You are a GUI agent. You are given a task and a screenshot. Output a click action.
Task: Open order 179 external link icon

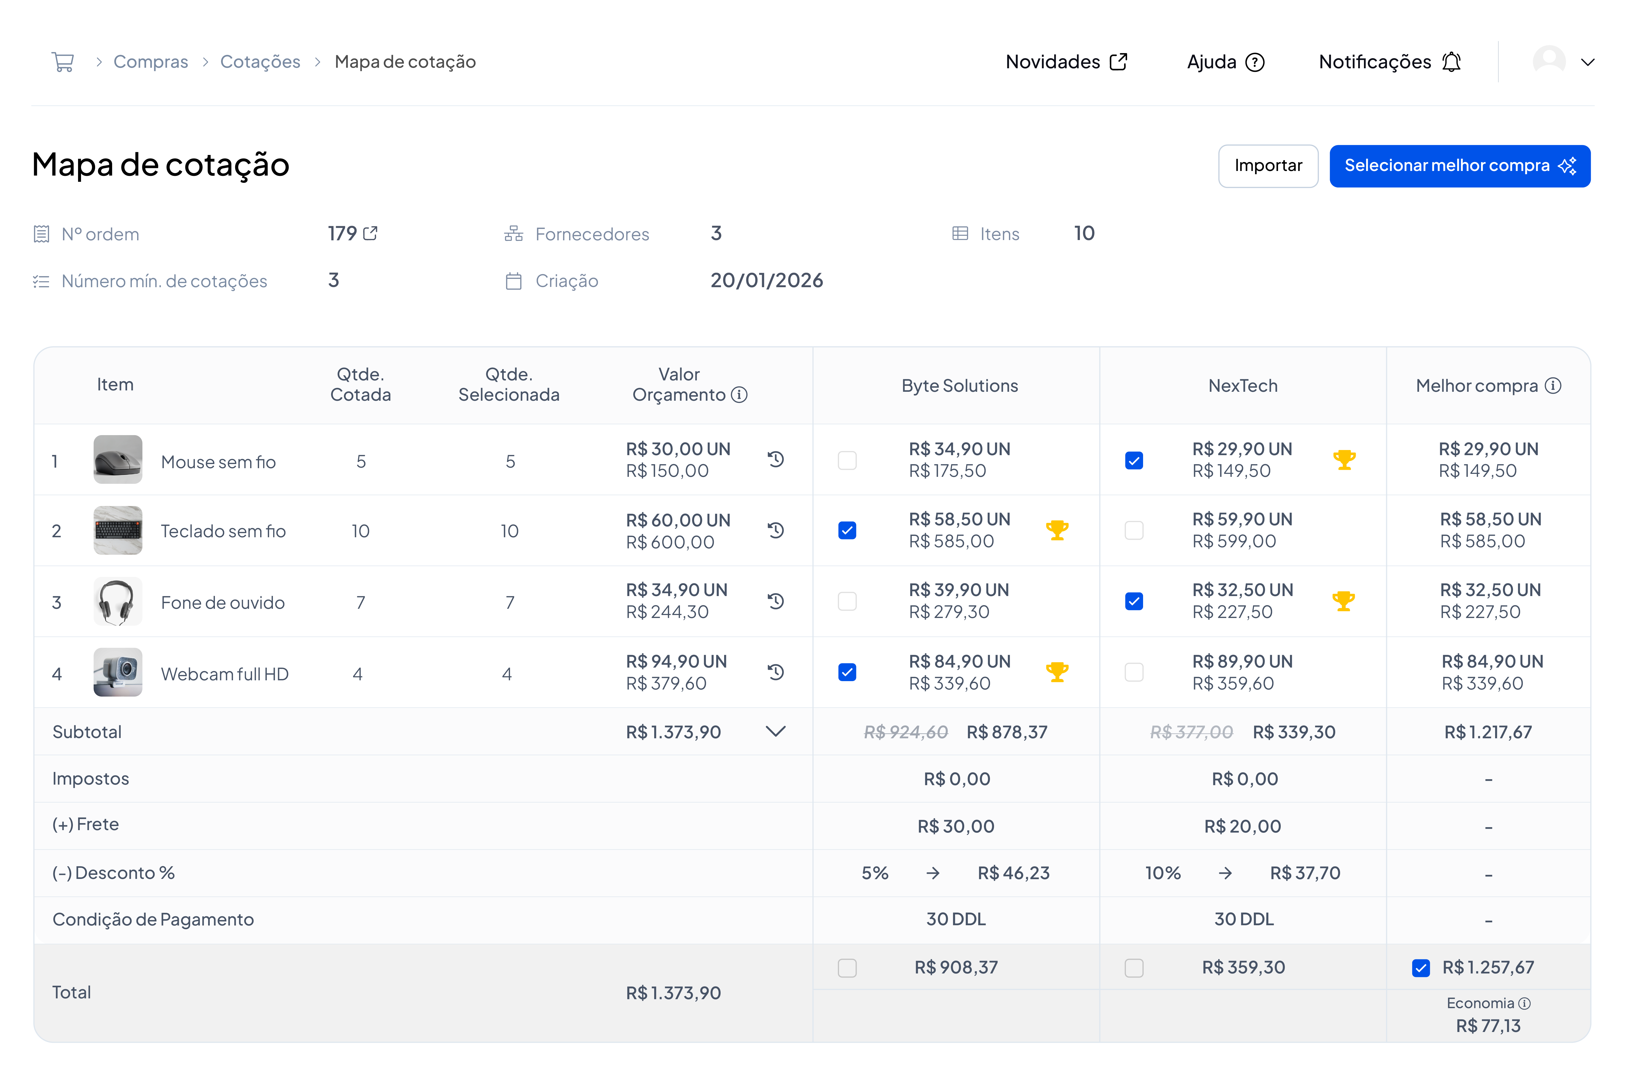click(370, 234)
